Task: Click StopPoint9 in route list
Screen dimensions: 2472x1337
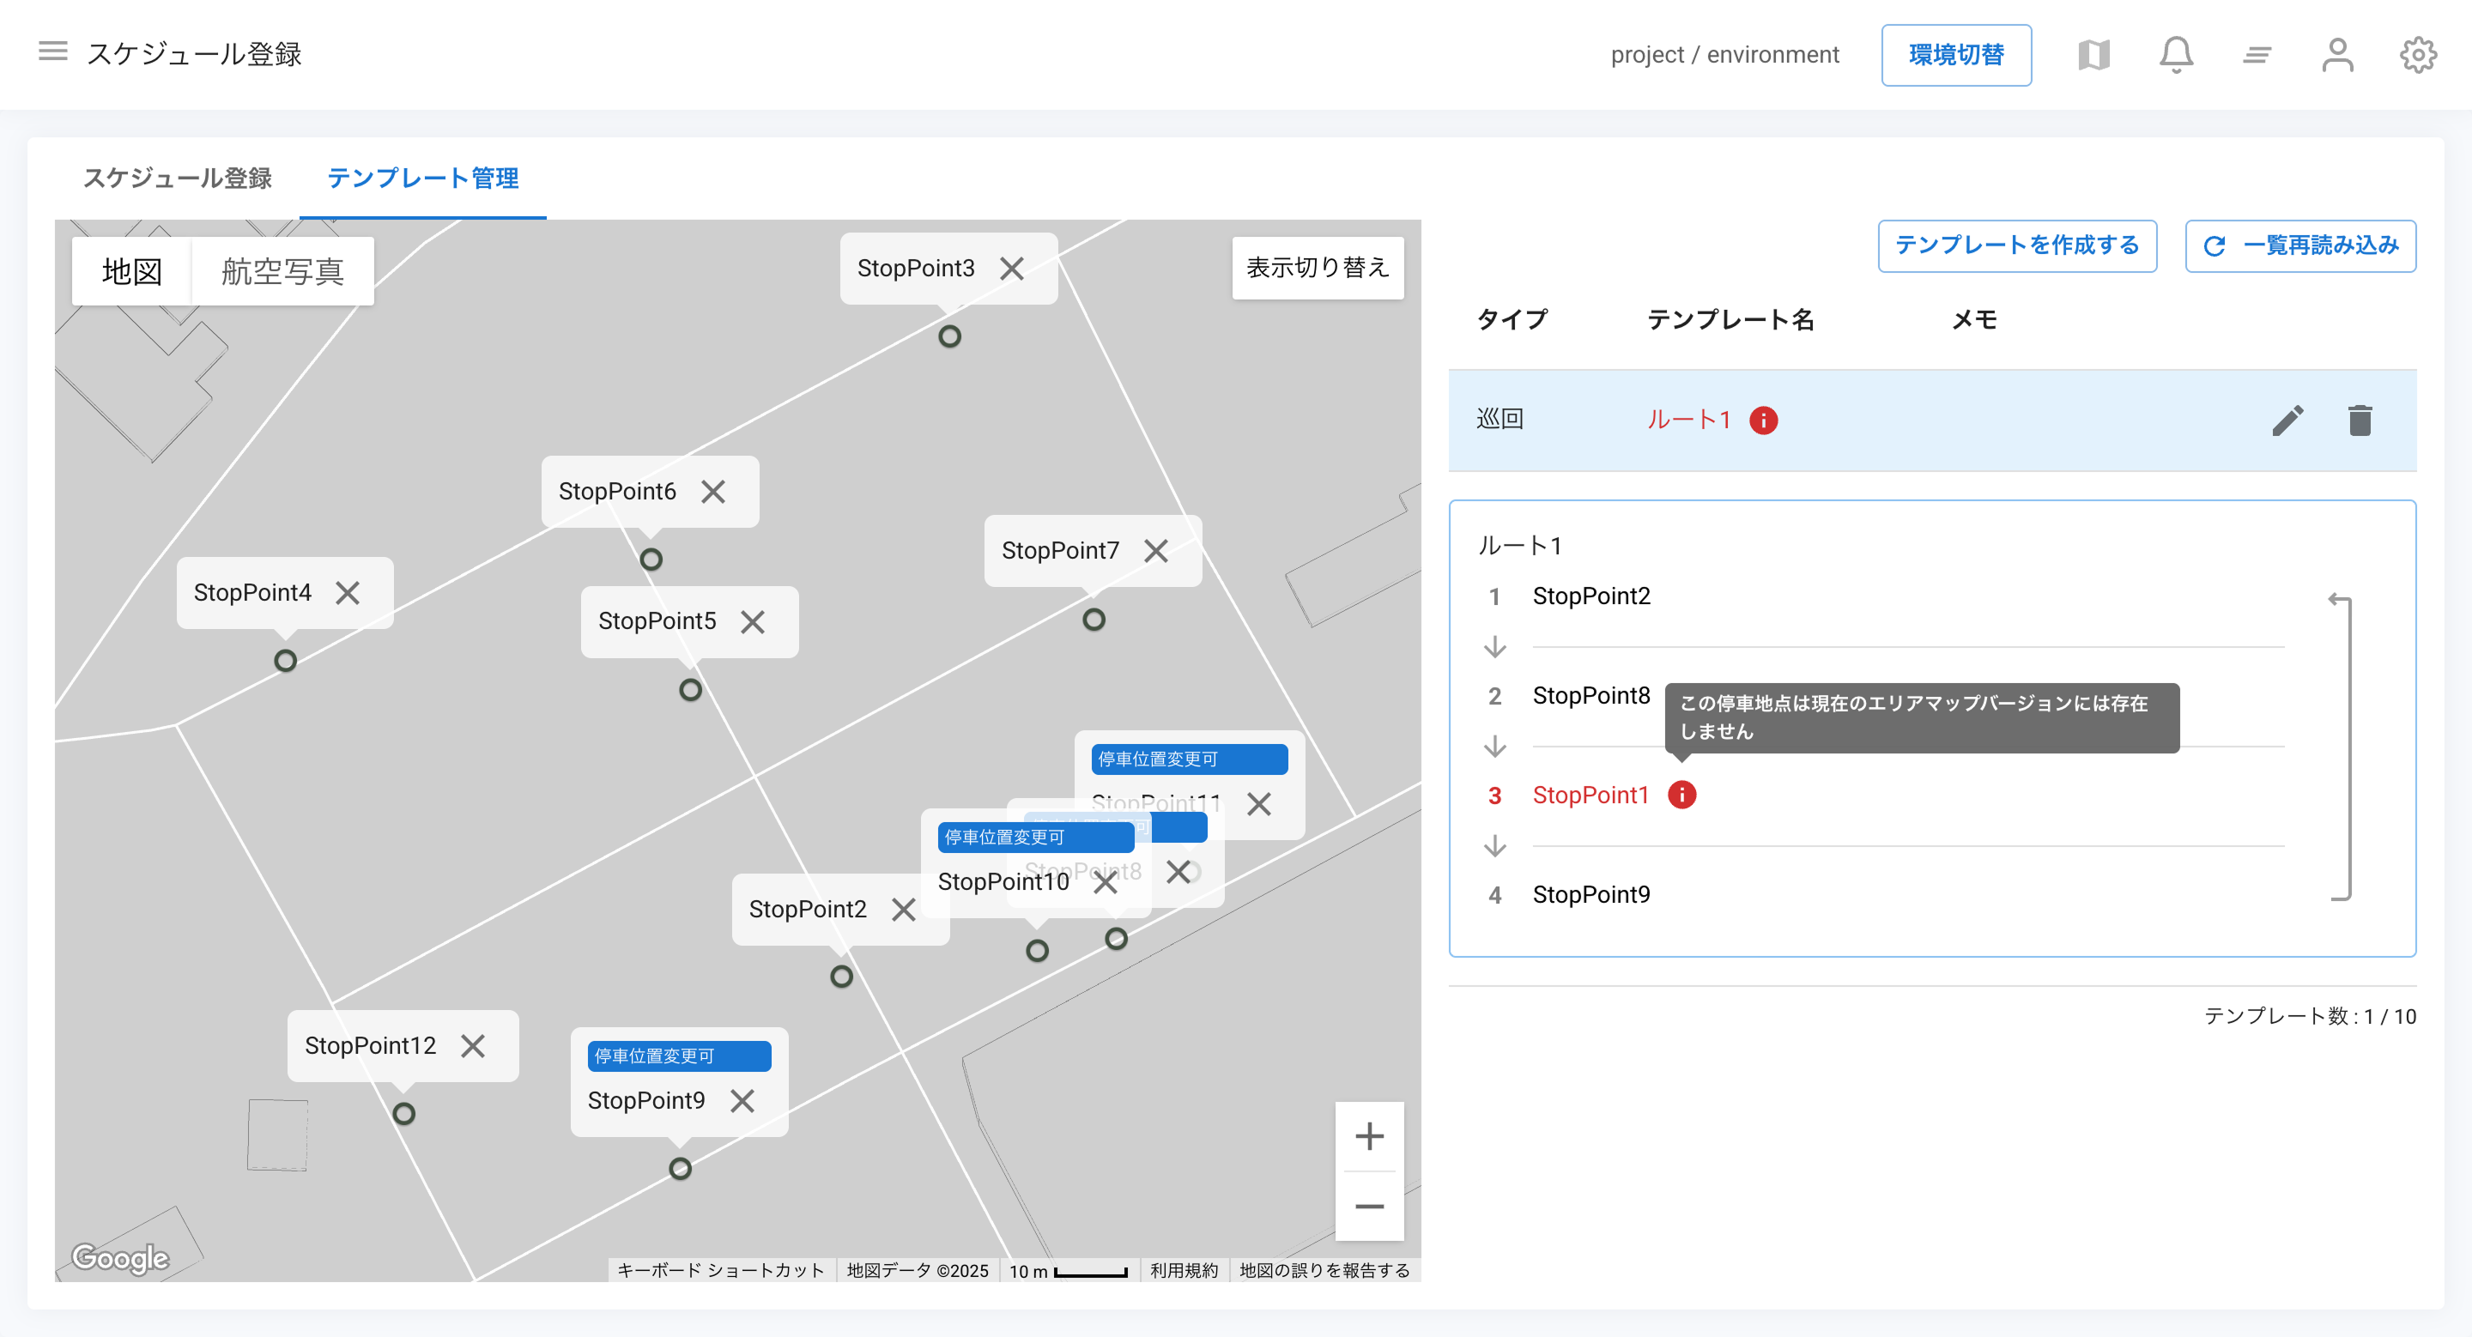Action: tap(1591, 895)
